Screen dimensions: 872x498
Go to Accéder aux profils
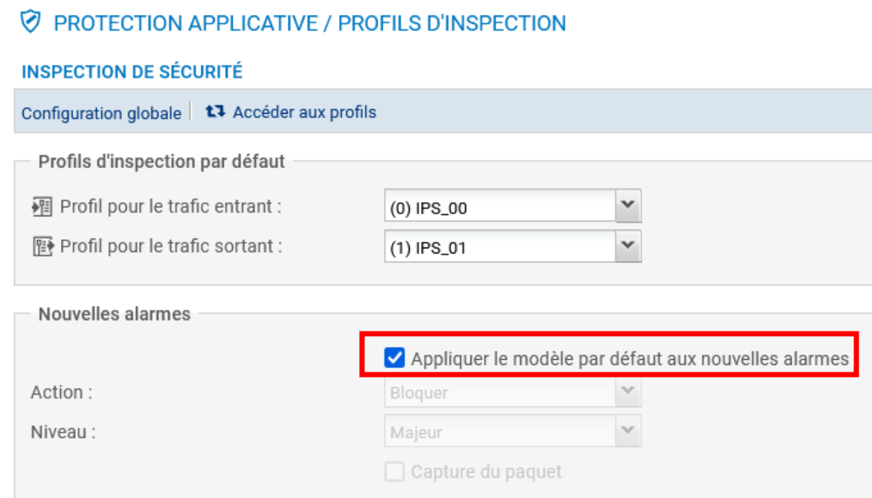304,112
